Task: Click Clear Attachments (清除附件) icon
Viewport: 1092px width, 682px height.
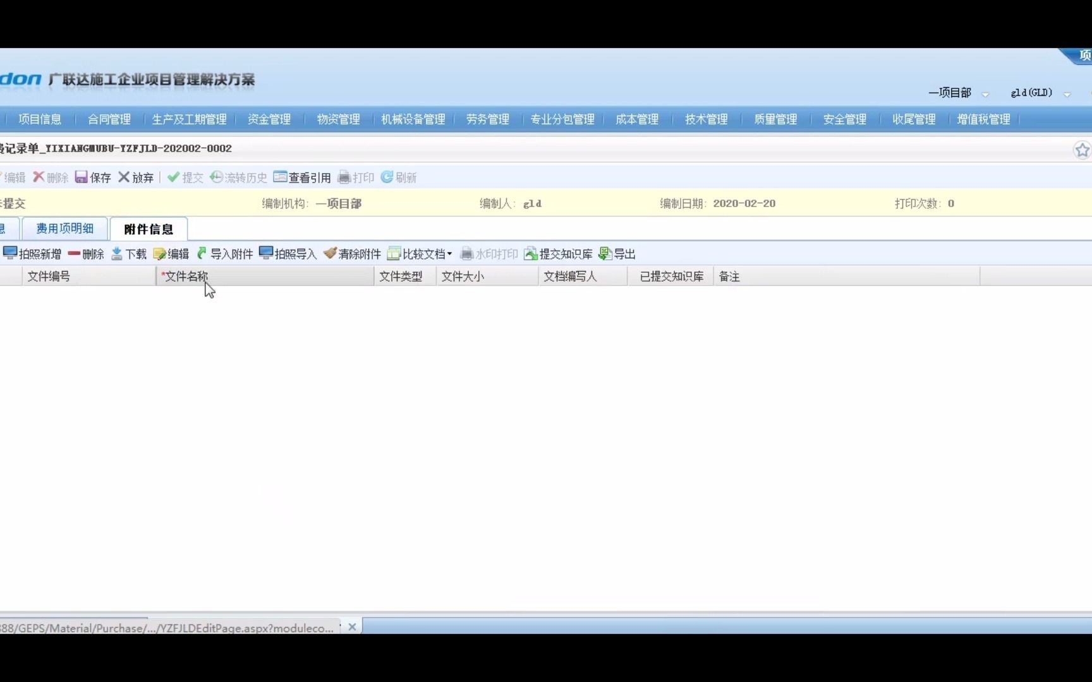Action: (330, 253)
